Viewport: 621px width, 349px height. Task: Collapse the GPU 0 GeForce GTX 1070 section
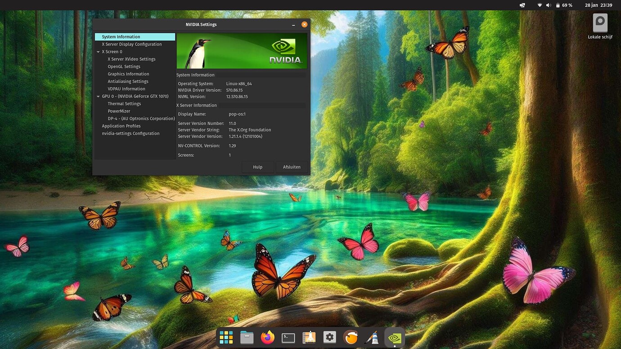pyautogui.click(x=98, y=96)
